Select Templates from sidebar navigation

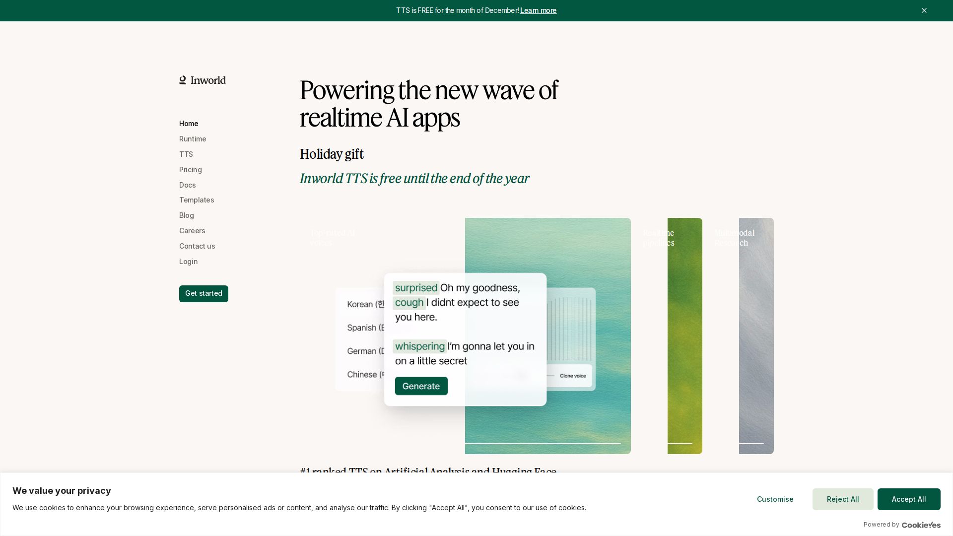(197, 200)
